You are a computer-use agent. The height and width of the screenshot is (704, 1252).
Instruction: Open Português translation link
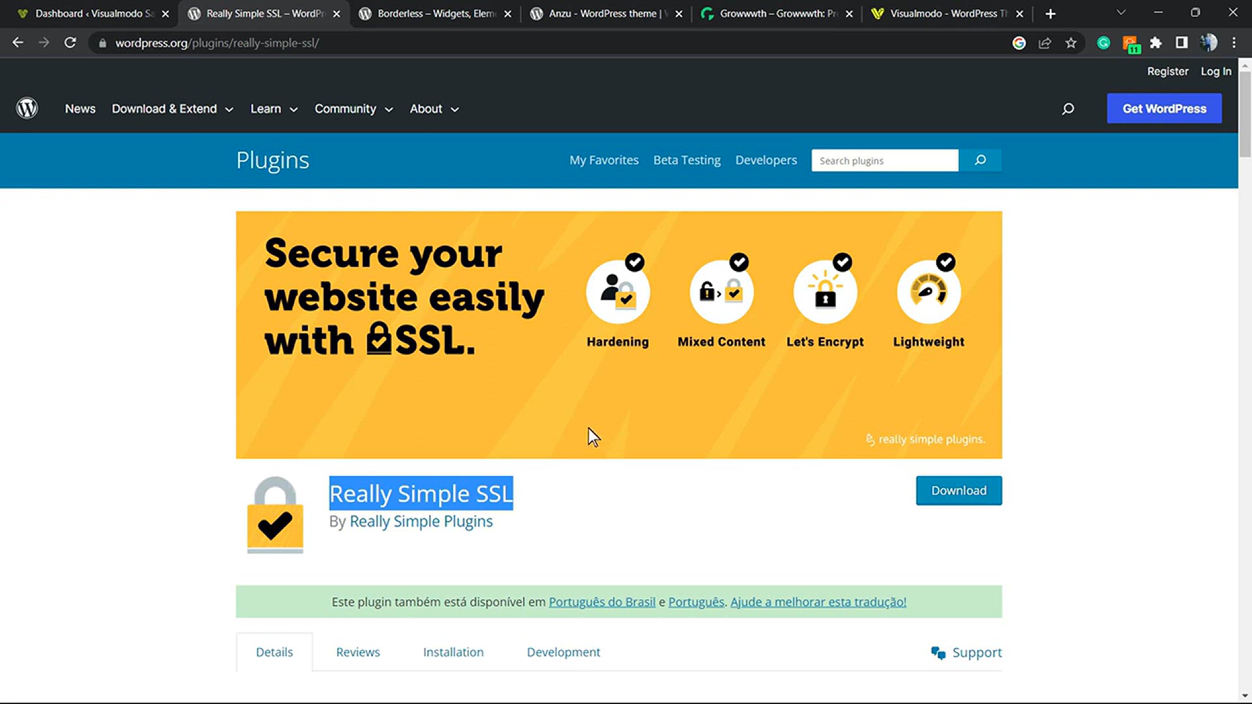(696, 602)
